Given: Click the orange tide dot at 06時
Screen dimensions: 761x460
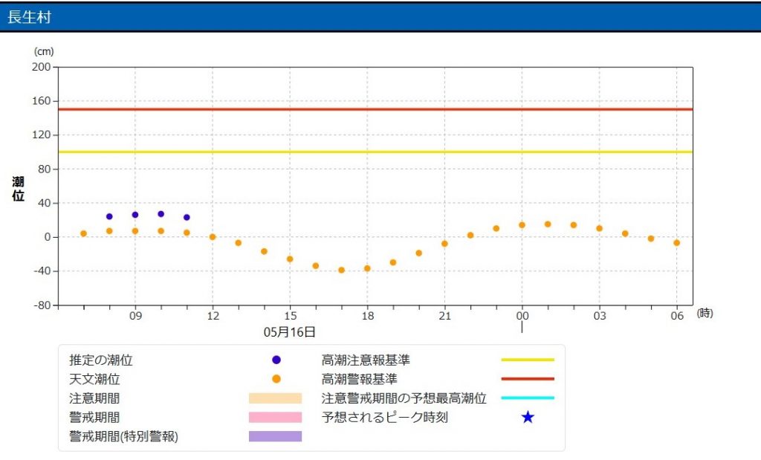Looking at the screenshot, I should point(676,242).
